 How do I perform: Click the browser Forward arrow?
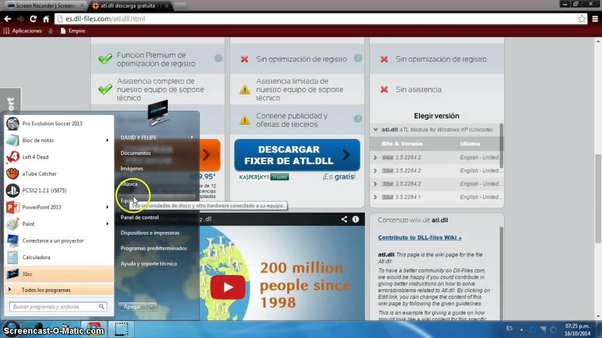20,19
